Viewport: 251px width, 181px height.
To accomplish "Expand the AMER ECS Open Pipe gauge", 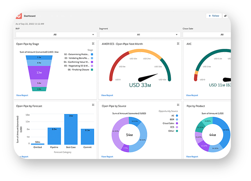I will (x=178, y=43).
